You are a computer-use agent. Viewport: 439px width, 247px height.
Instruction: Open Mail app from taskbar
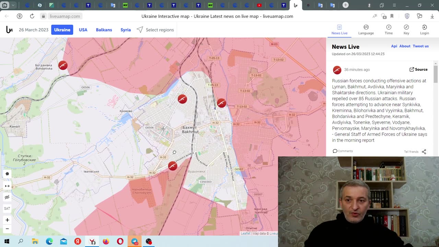point(63,242)
